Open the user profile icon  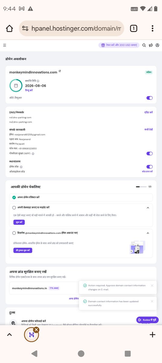[157, 45]
